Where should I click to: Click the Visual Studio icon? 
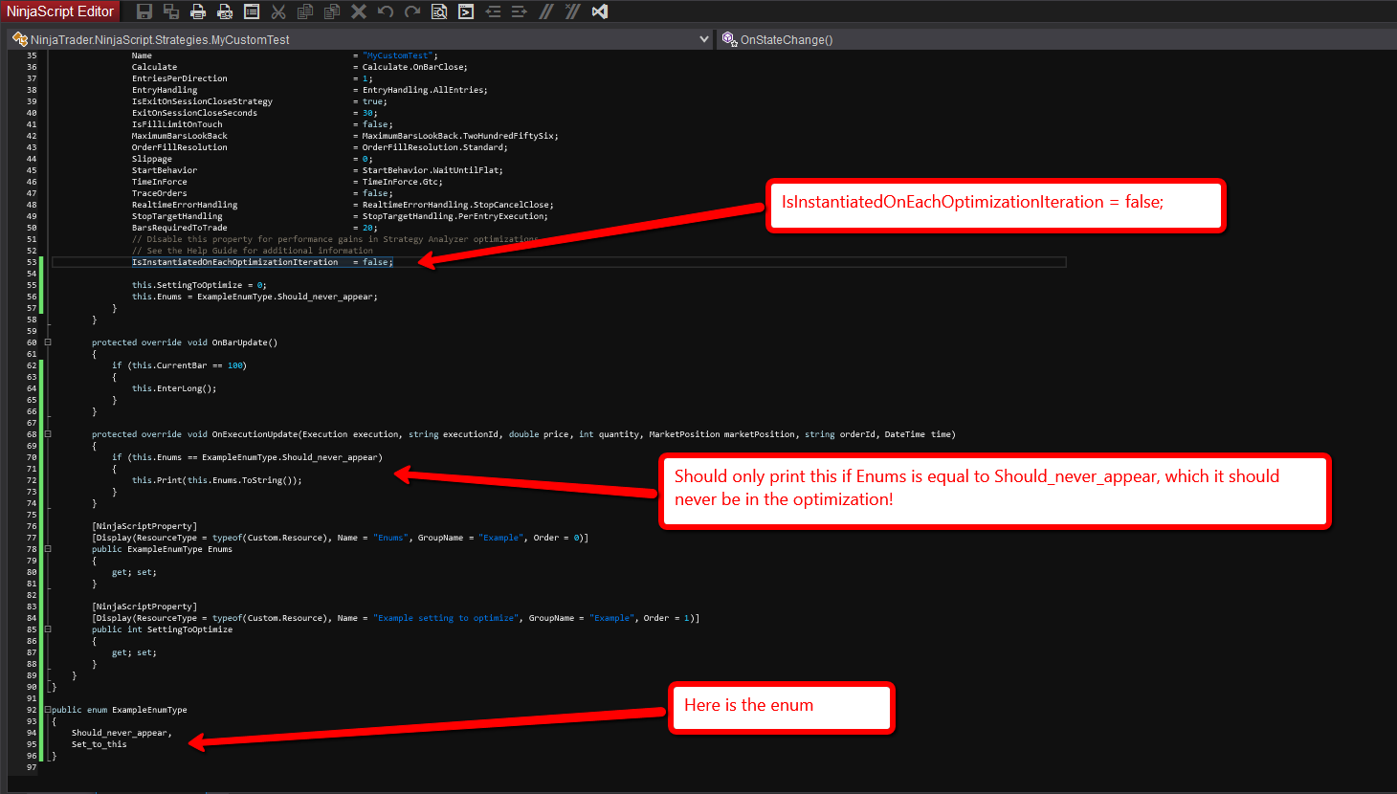600,11
